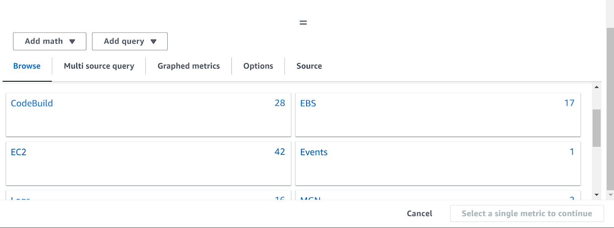The image size is (614, 228).
Task: Click the namespace list scroll-up arrow
Action: coord(596,87)
